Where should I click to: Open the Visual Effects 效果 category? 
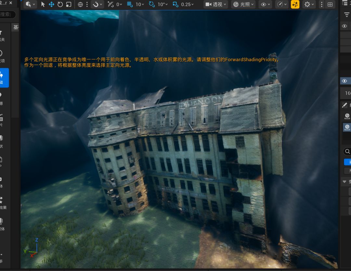[3, 203]
